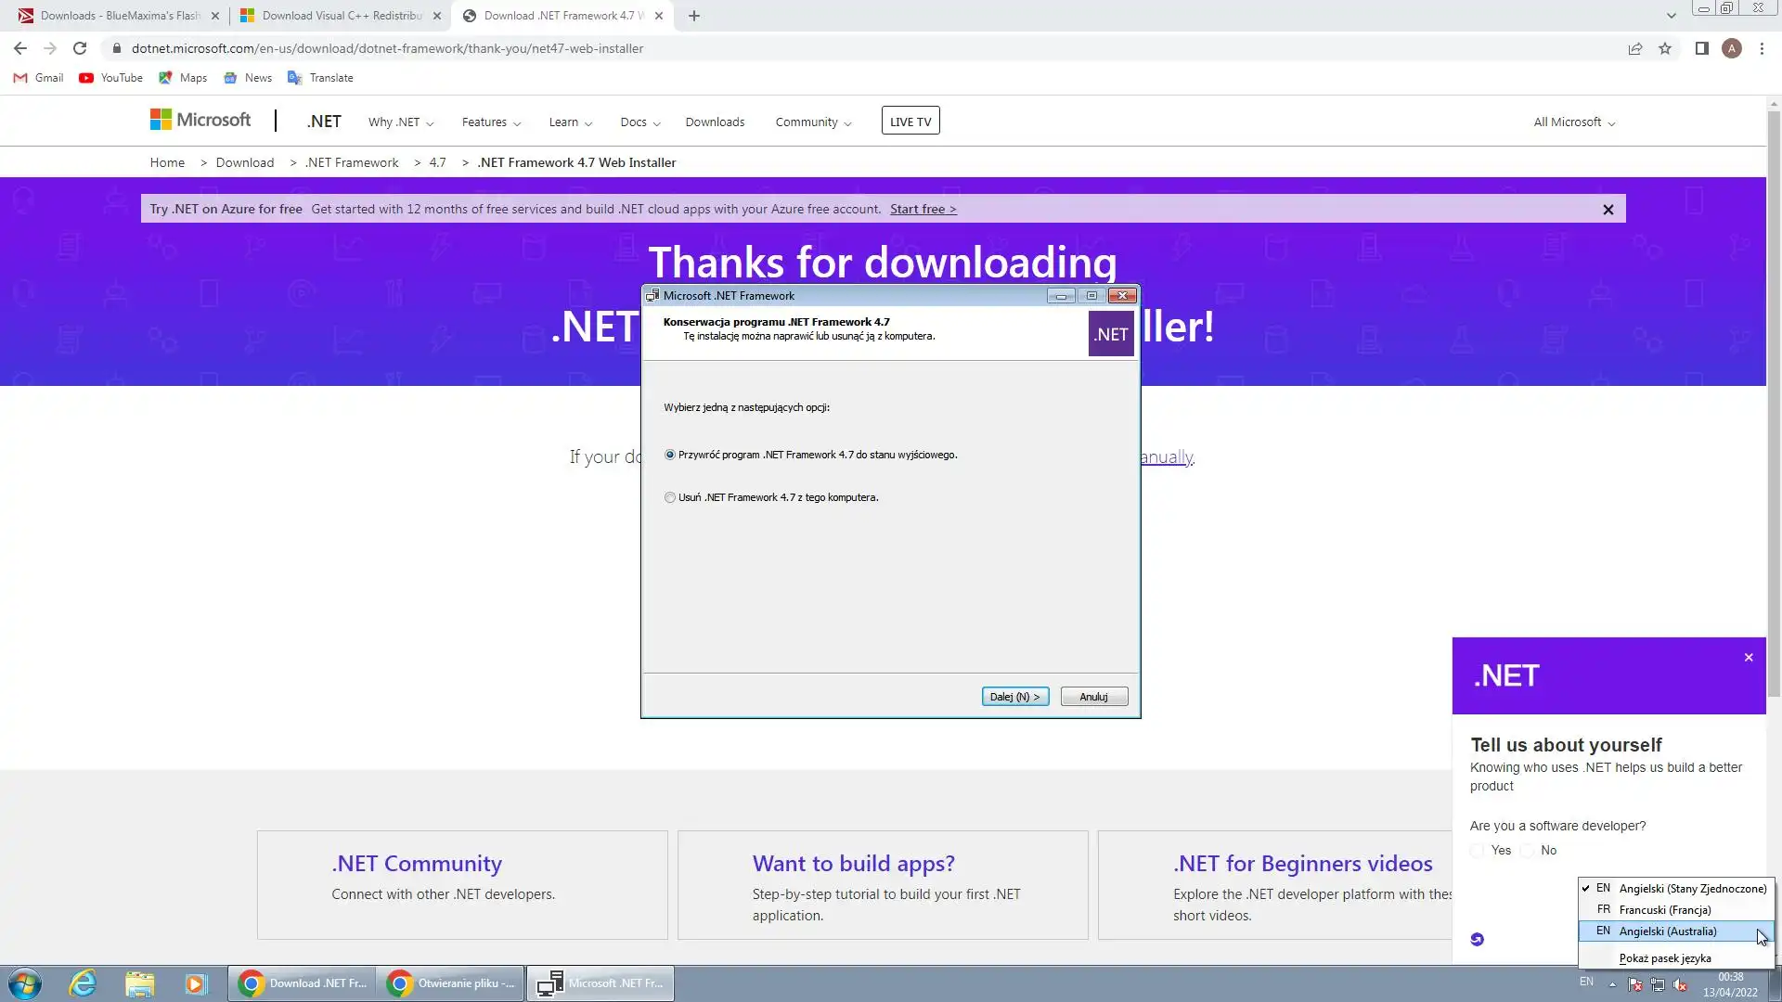Open the All Microsoft dropdown

pyautogui.click(x=1573, y=122)
